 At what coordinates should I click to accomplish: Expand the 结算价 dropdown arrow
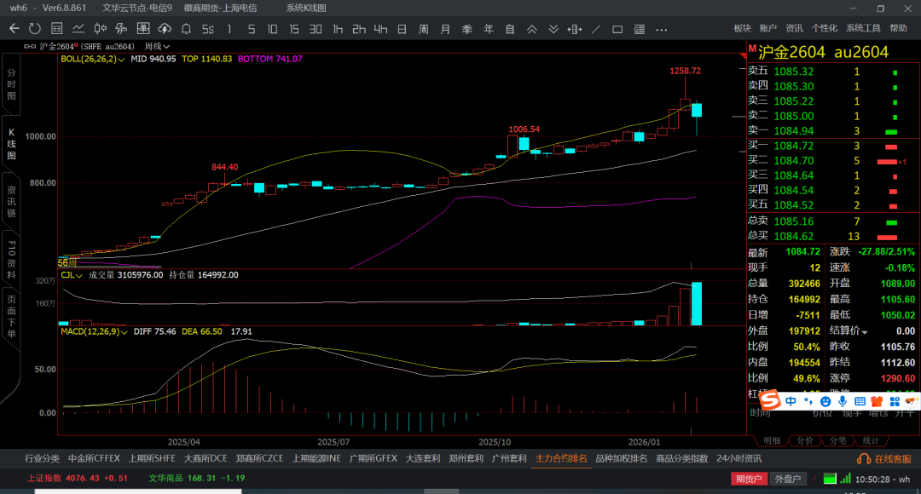864,332
